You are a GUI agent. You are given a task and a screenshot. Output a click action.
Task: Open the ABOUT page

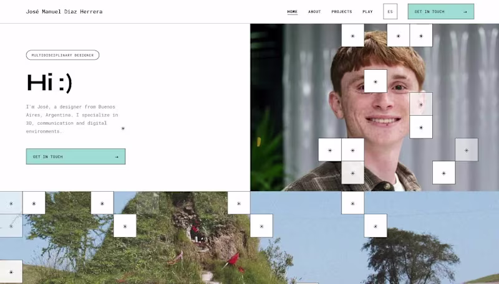tap(314, 12)
